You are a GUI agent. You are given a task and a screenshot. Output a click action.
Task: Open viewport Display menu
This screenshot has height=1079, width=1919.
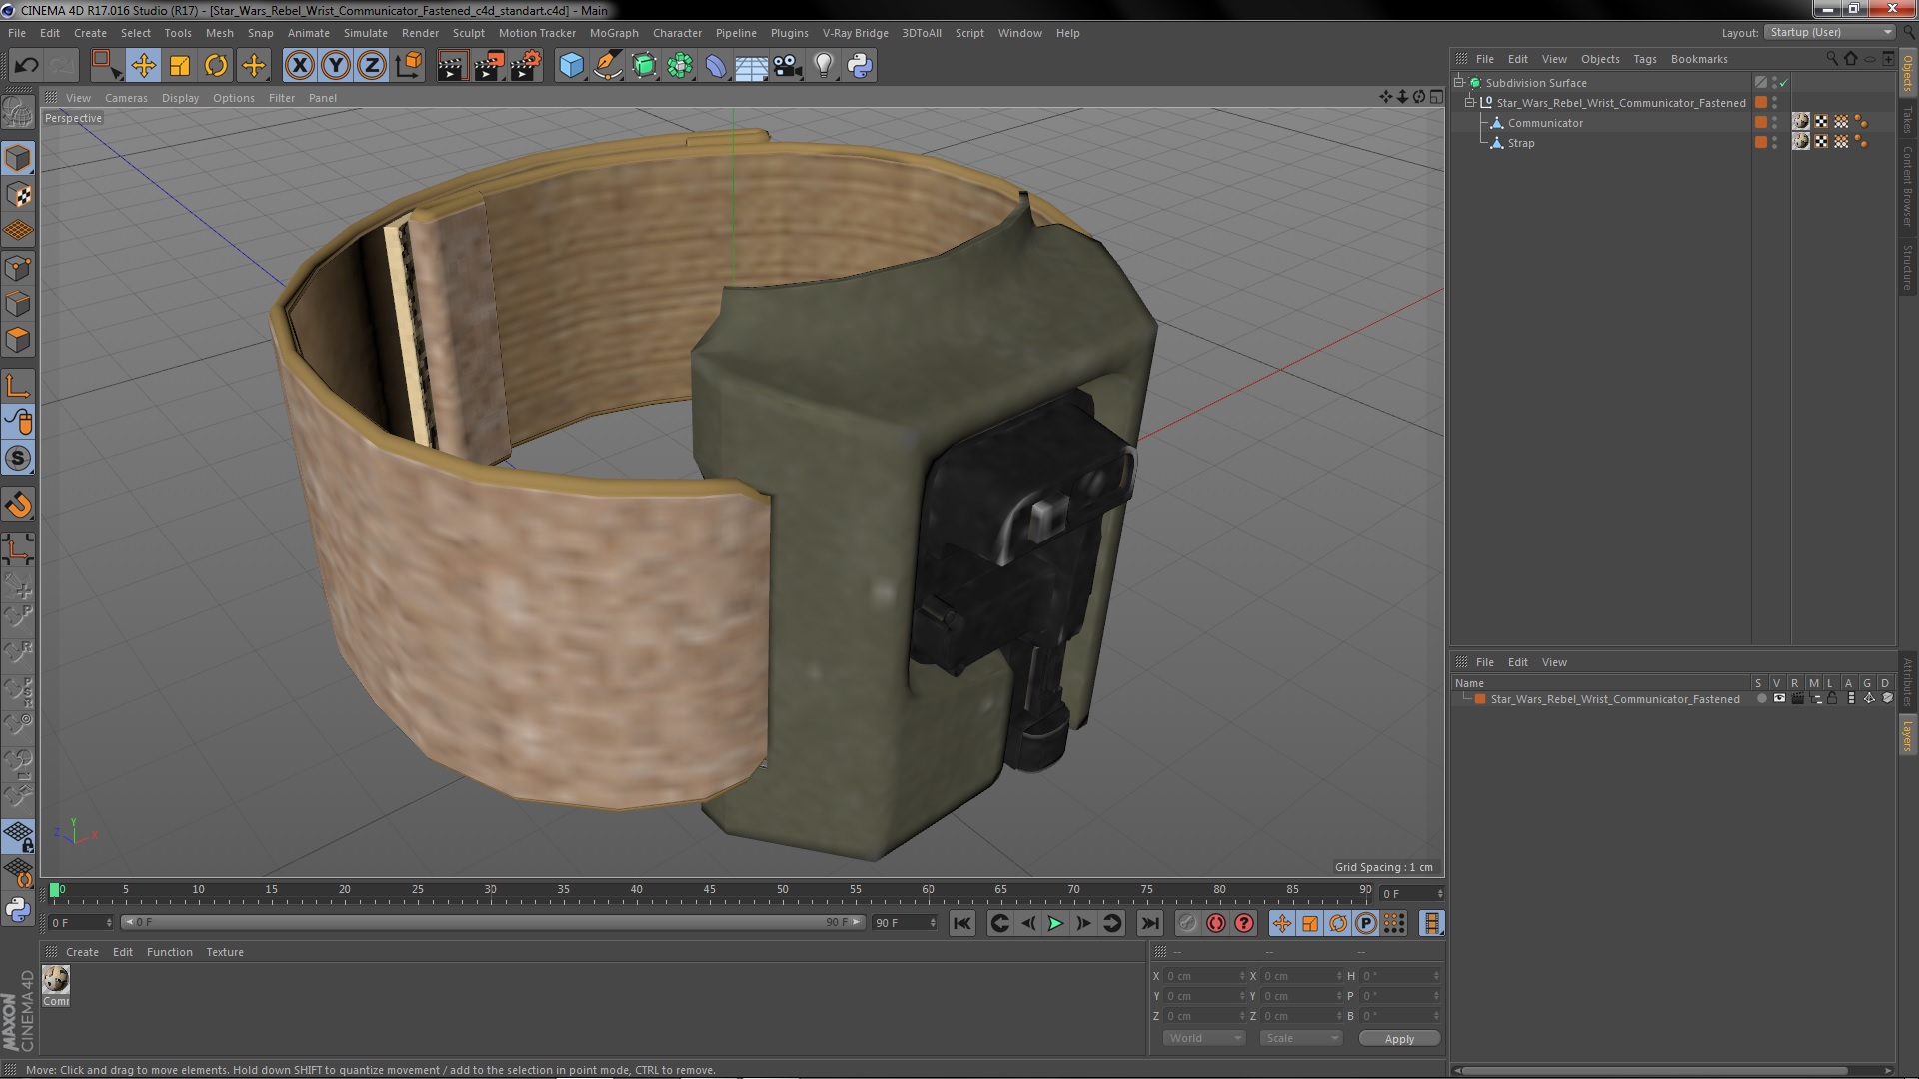[180, 98]
